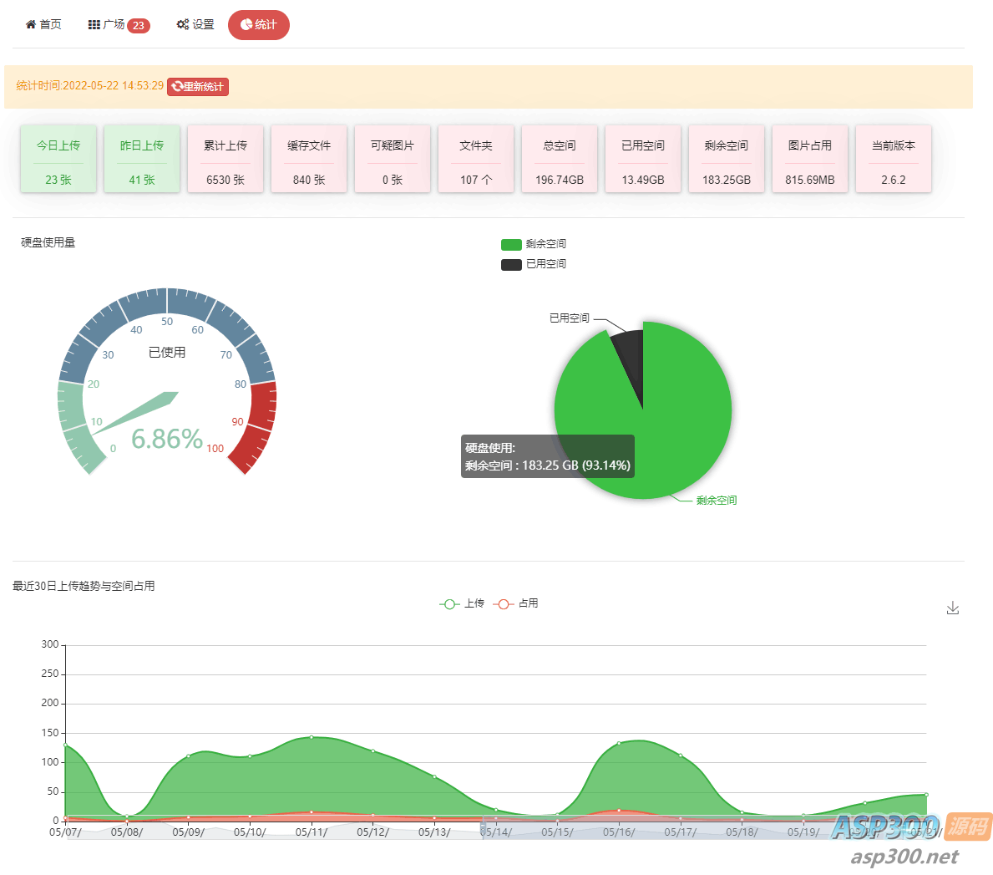This screenshot has width=993, height=875.
Task: Click the 累计上传 stat card
Action: click(x=225, y=159)
